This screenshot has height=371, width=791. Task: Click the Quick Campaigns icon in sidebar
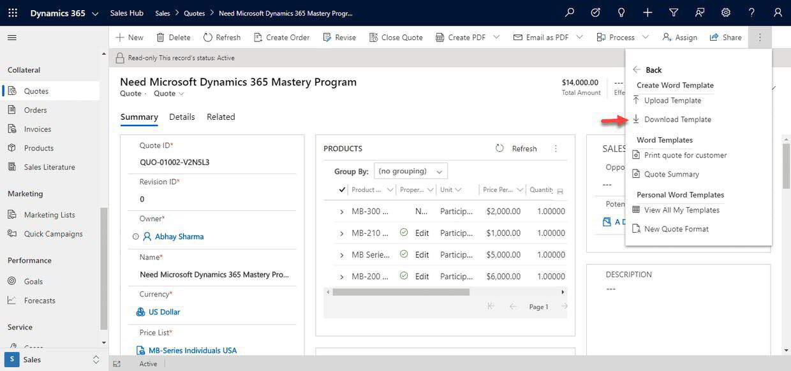pyautogui.click(x=11, y=234)
